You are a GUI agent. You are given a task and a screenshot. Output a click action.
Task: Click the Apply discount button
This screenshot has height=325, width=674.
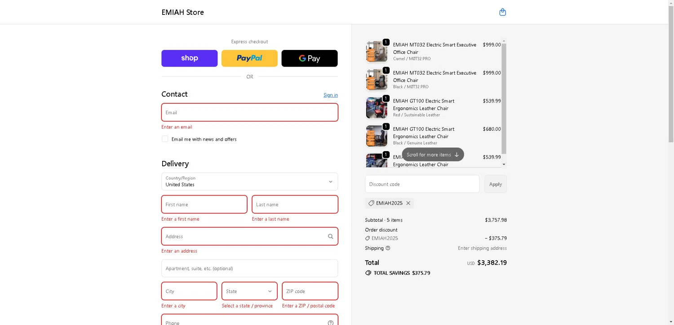(495, 184)
